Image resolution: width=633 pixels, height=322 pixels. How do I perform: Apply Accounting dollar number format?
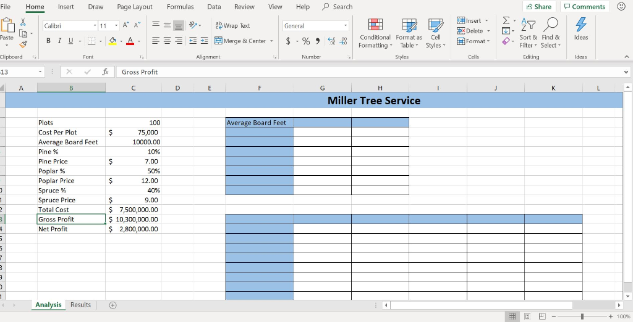288,41
